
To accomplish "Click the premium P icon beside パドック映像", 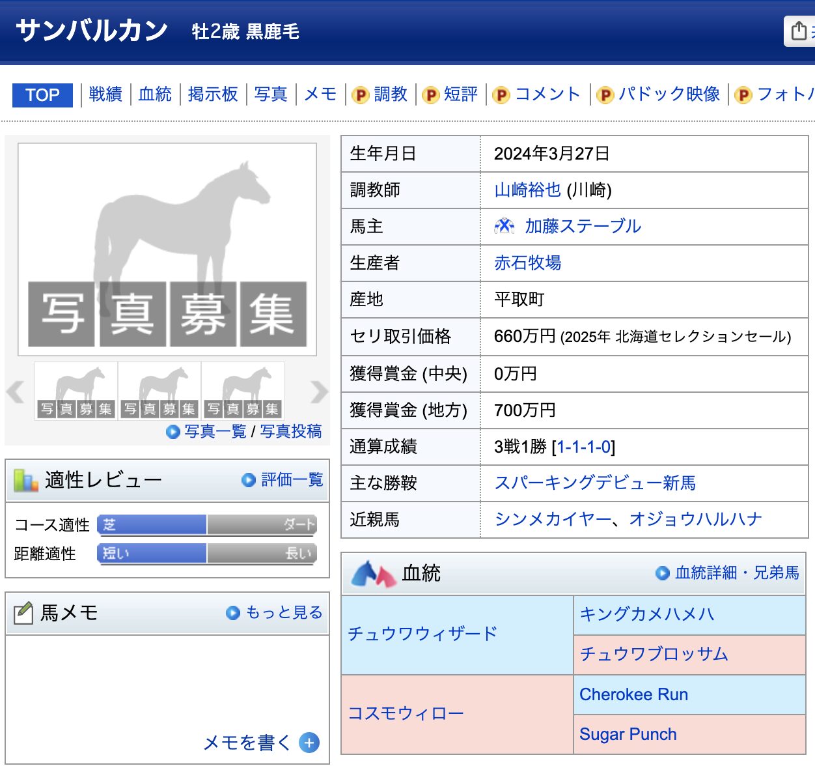I will click(605, 96).
